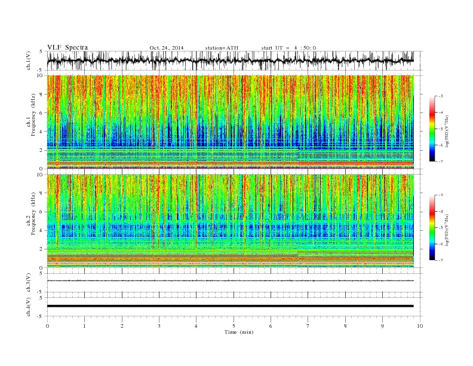The height and width of the screenshot is (366, 473).
Task: Click the "-7" label on ch.2 colorbar
Action: point(440,260)
